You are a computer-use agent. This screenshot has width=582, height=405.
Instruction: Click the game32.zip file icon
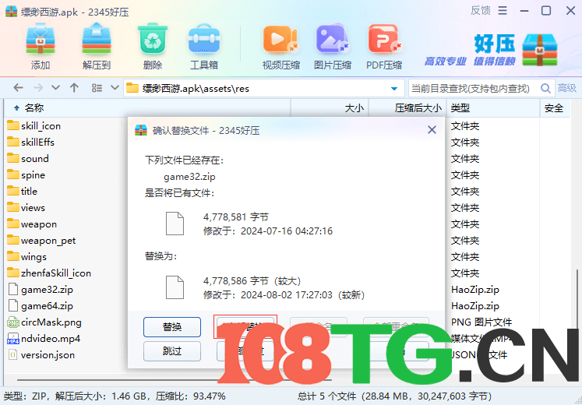(x=13, y=289)
